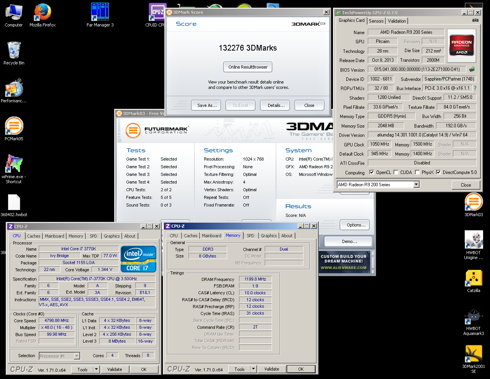490x379 pixels.
Task: Open the 3DMark03 desktop shortcut
Action: 474,205
